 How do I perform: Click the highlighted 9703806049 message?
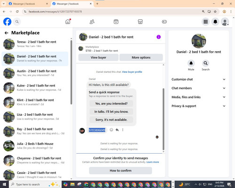point(97,130)
